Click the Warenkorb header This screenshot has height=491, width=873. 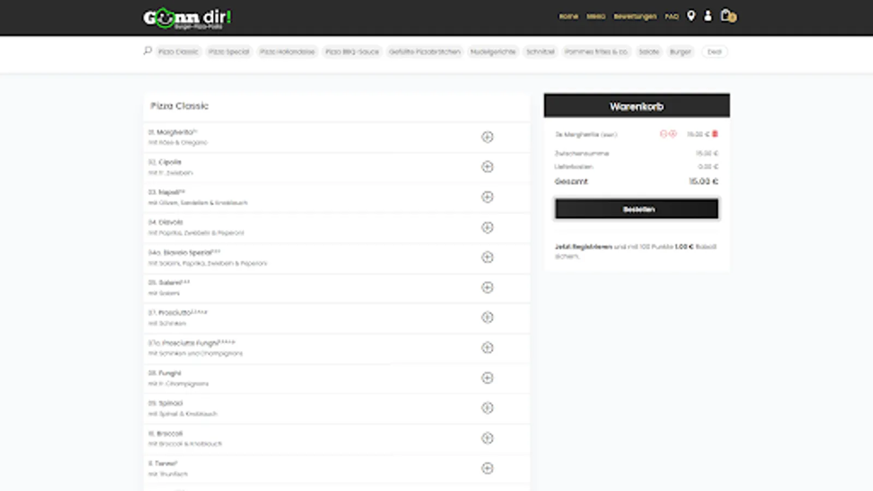click(637, 106)
